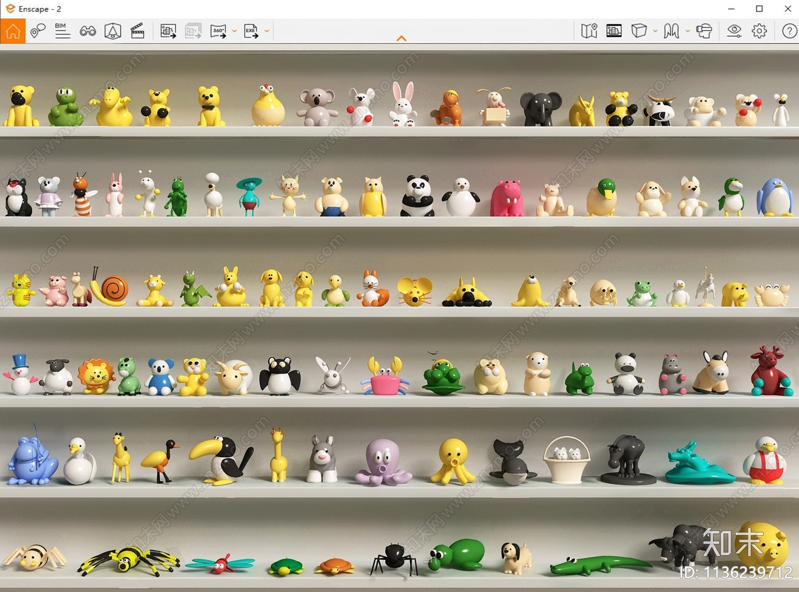The height and width of the screenshot is (592, 799).
Task: Minimize the Enscape window
Action: coord(731,9)
